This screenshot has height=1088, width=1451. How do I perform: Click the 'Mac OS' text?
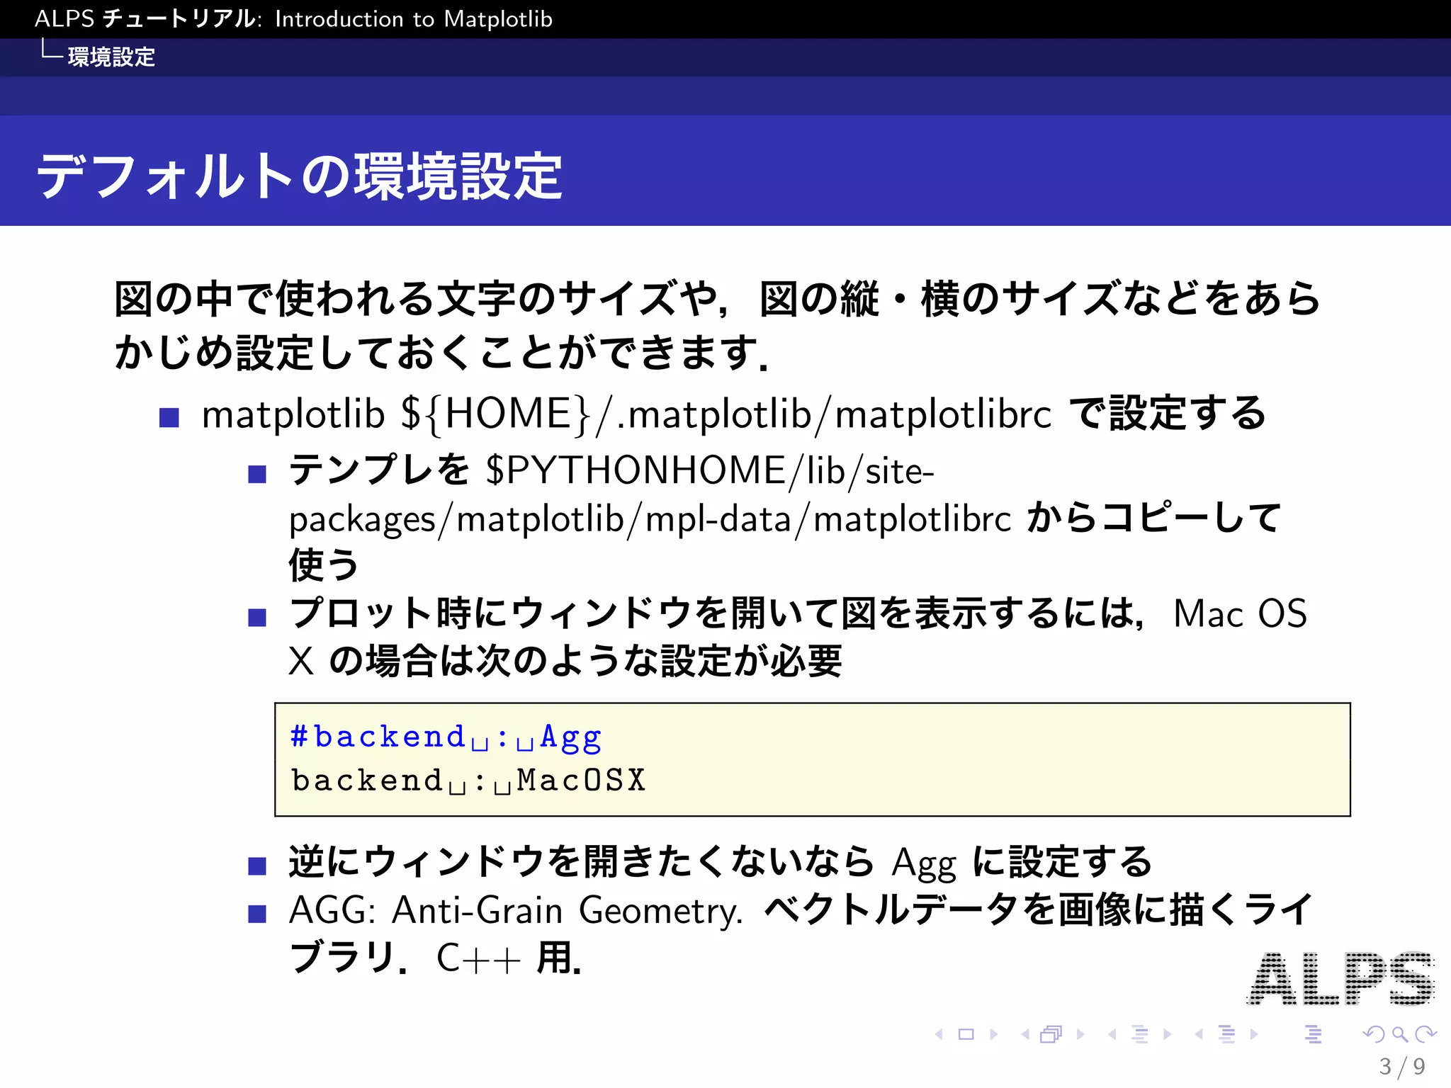1240,613
